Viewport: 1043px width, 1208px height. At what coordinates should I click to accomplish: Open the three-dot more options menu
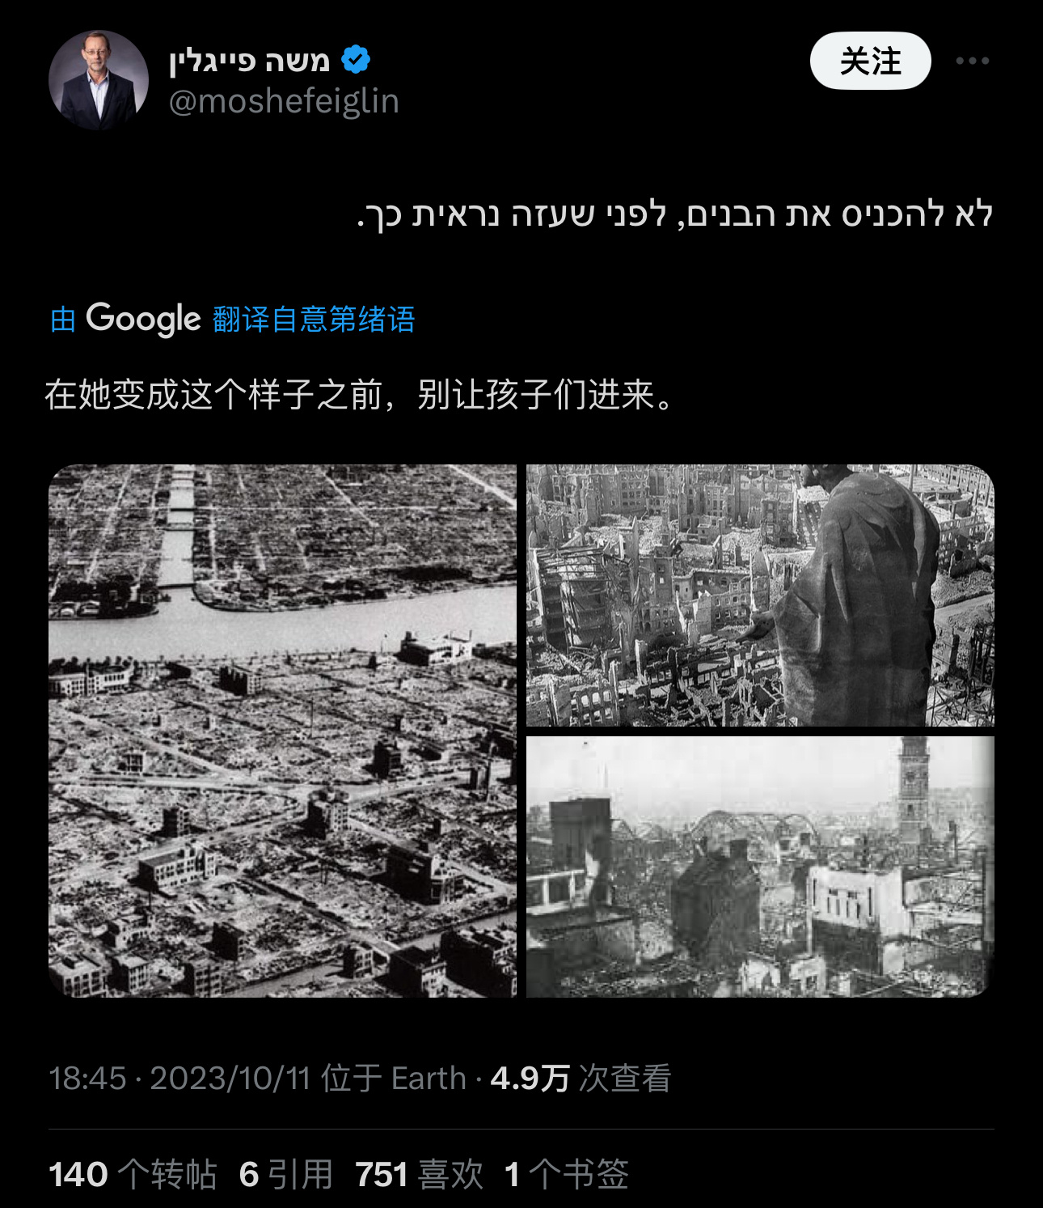[x=972, y=61]
